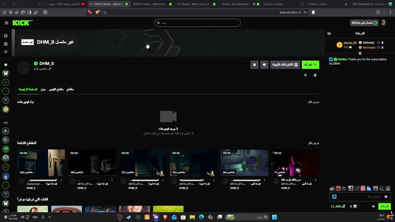Image resolution: width=395 pixels, height=222 pixels.
Task: View all stream videos link
Action: point(314,102)
